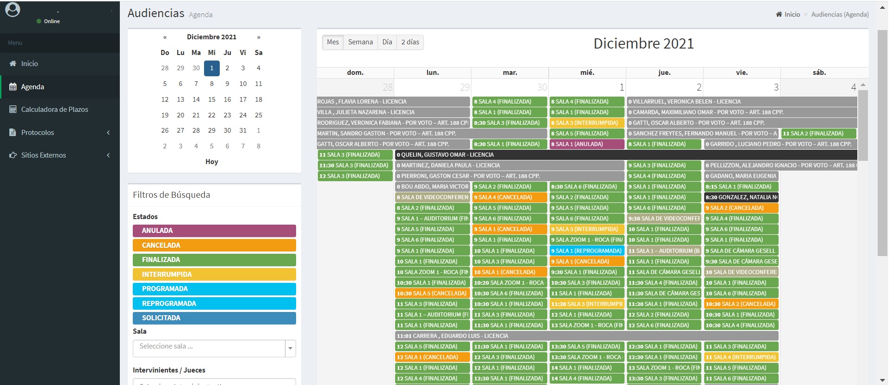Viewport: 892px width, 385px height.
Task: Click the breadcrumb home icon near Inicio
Action: coord(779,14)
